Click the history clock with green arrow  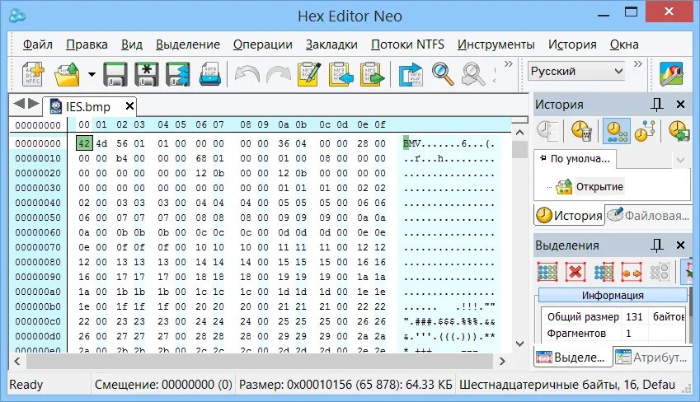click(x=679, y=131)
